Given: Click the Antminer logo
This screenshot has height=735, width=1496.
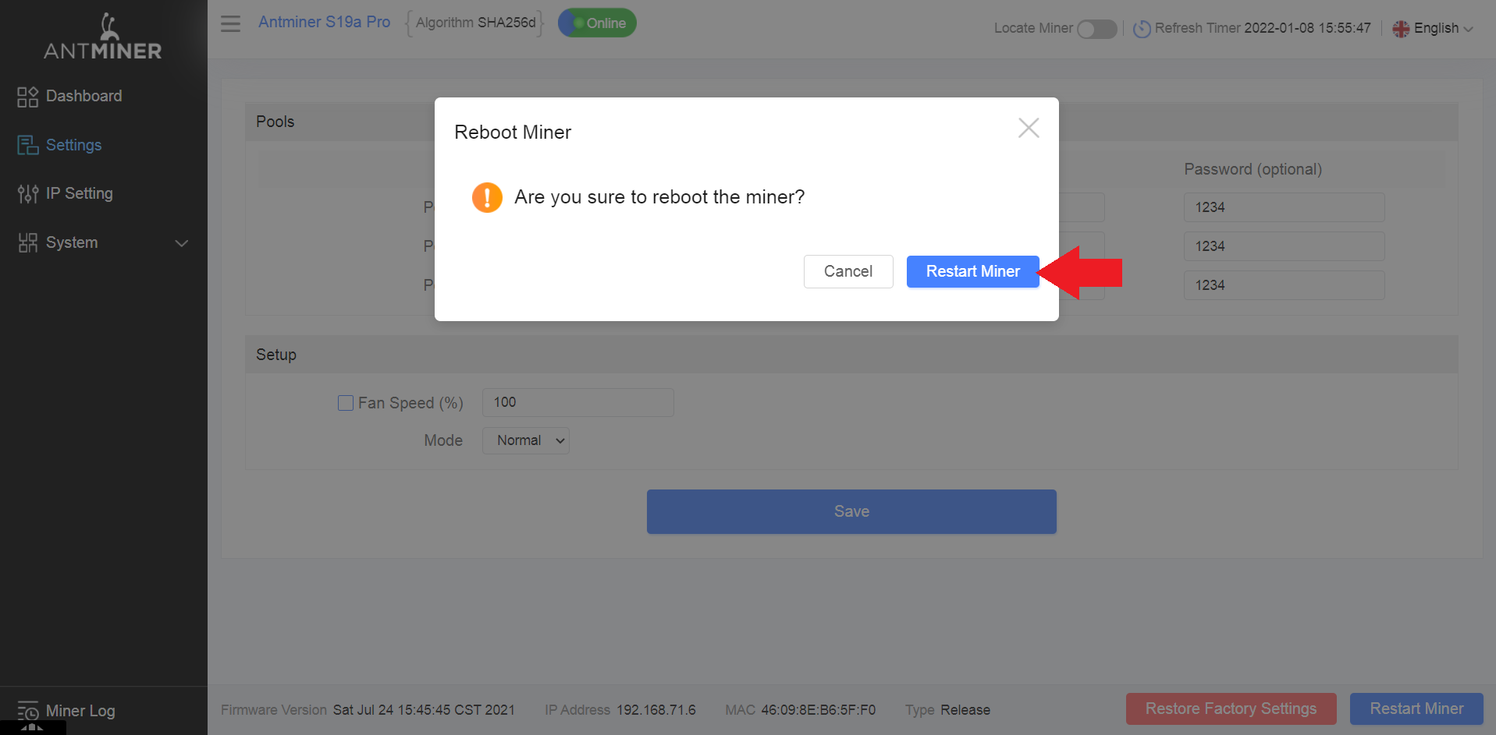Looking at the screenshot, I should click(x=103, y=37).
